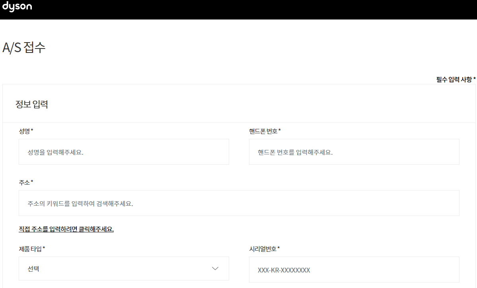This screenshot has height=288, width=477.
Task: Click the 성명 field label
Action: [24, 131]
